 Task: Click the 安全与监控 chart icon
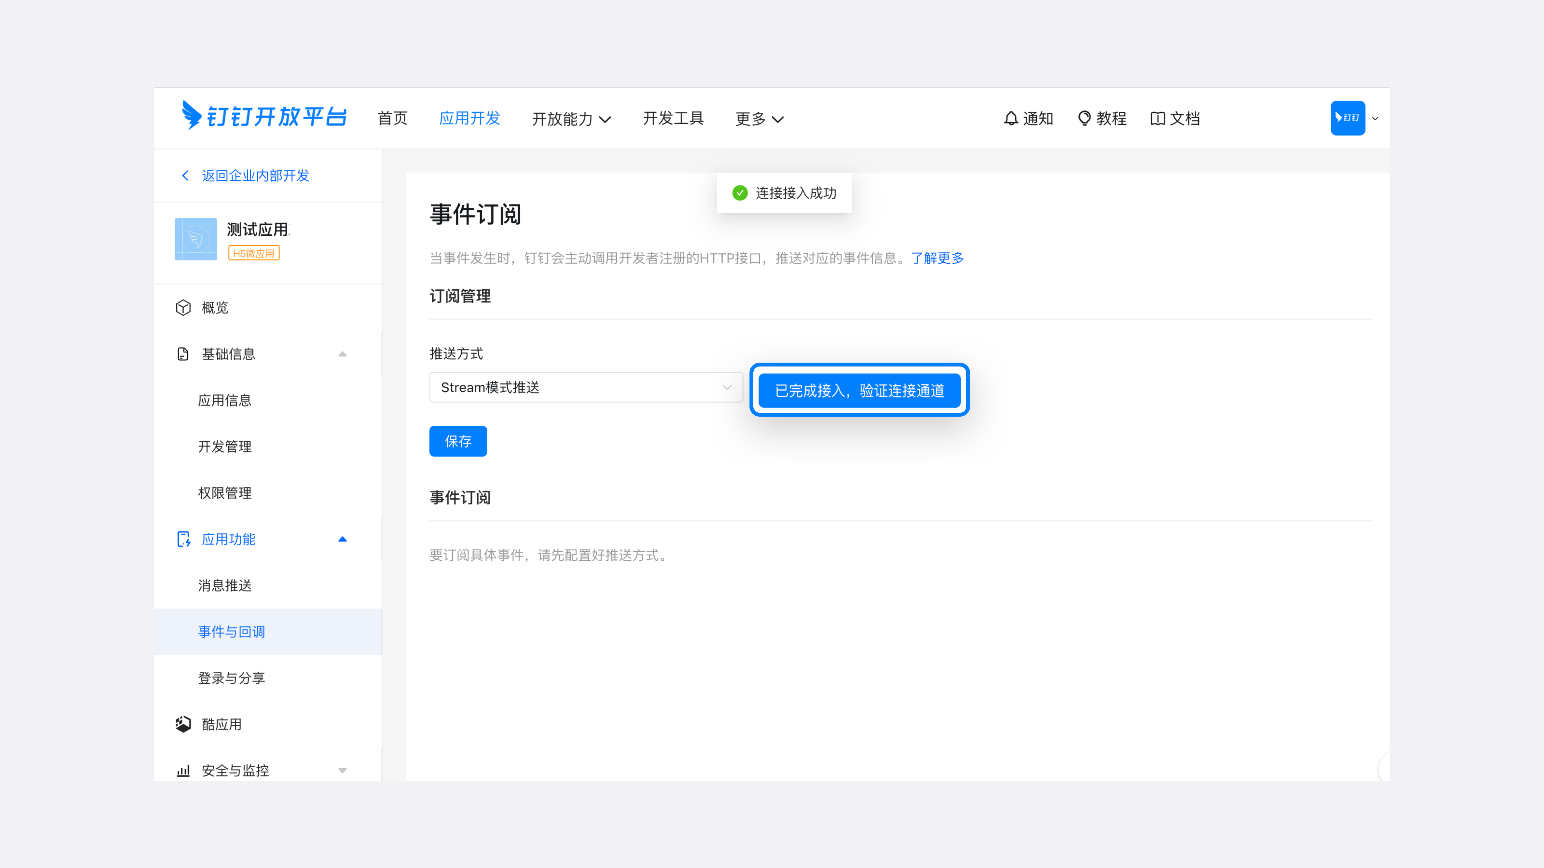click(183, 770)
